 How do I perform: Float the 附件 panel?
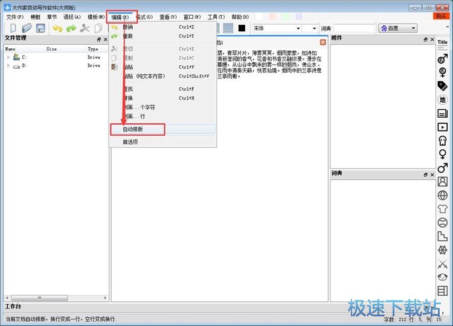[x=426, y=39]
